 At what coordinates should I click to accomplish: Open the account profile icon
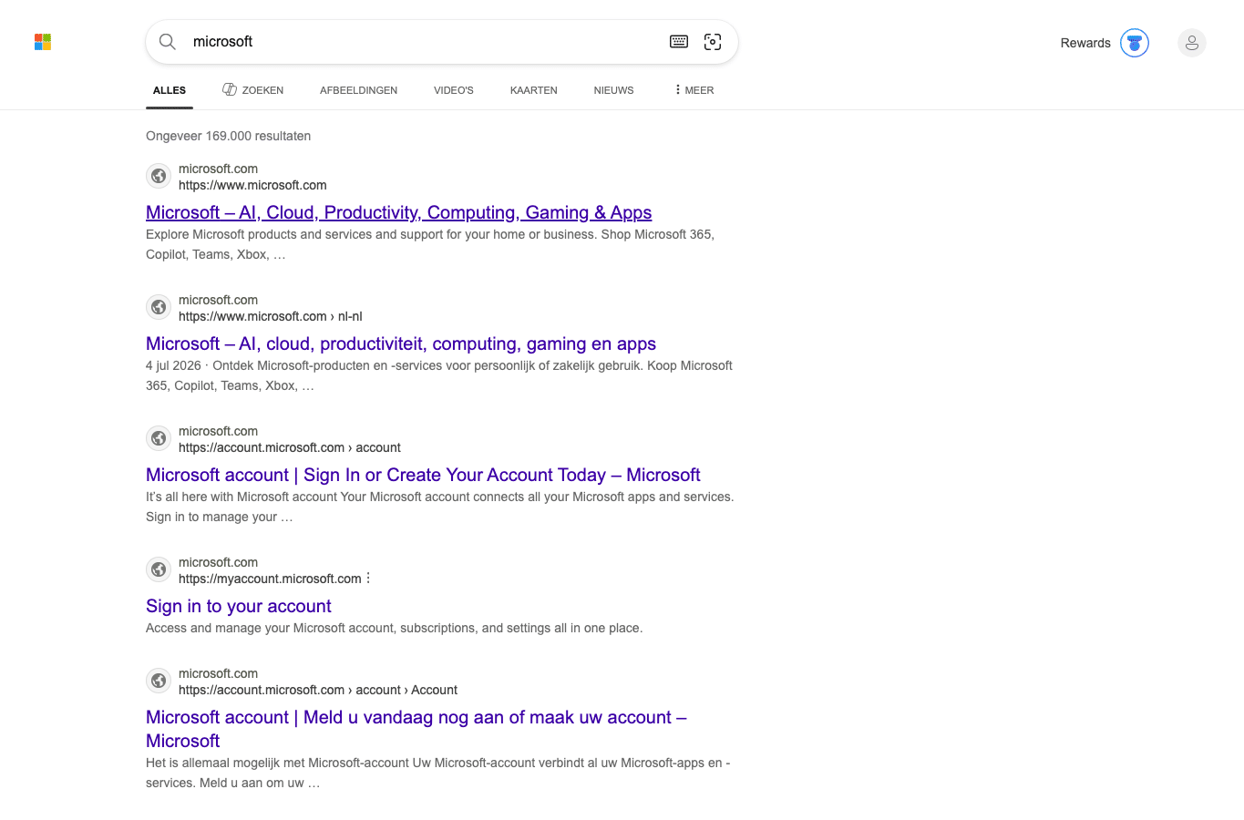(1192, 43)
